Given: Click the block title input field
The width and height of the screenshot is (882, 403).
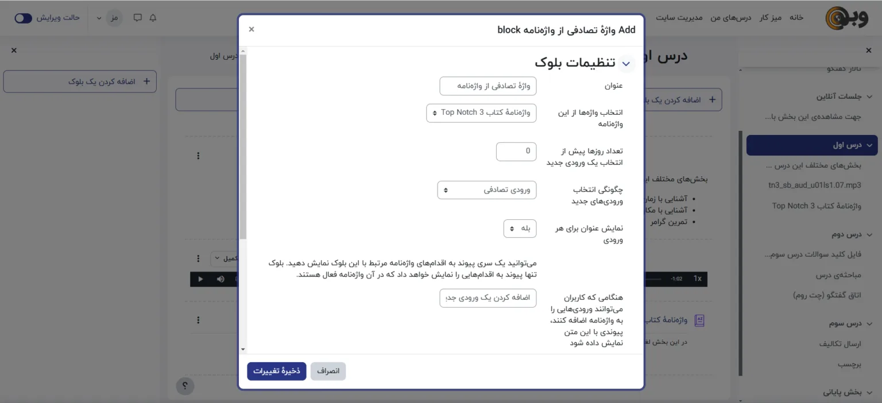Looking at the screenshot, I should pos(488,86).
